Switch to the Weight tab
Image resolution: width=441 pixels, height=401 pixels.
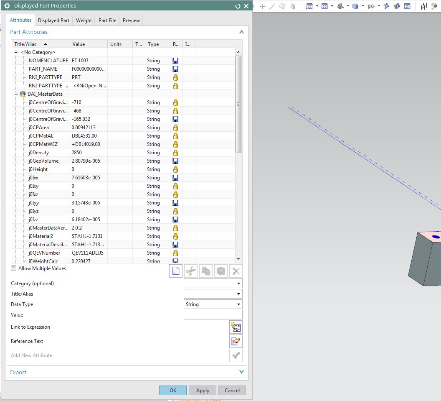(x=84, y=20)
